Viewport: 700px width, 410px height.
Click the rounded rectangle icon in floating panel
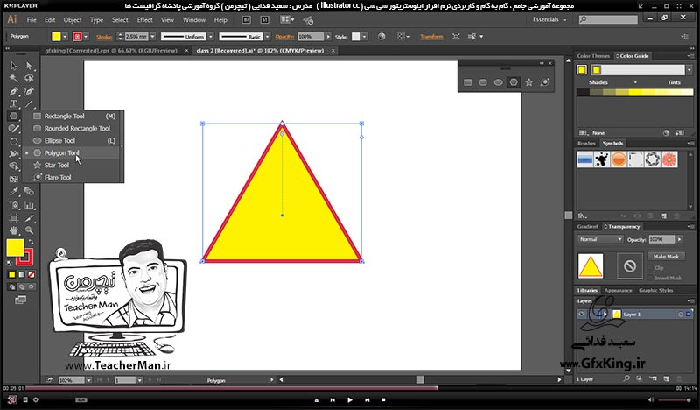coord(483,82)
